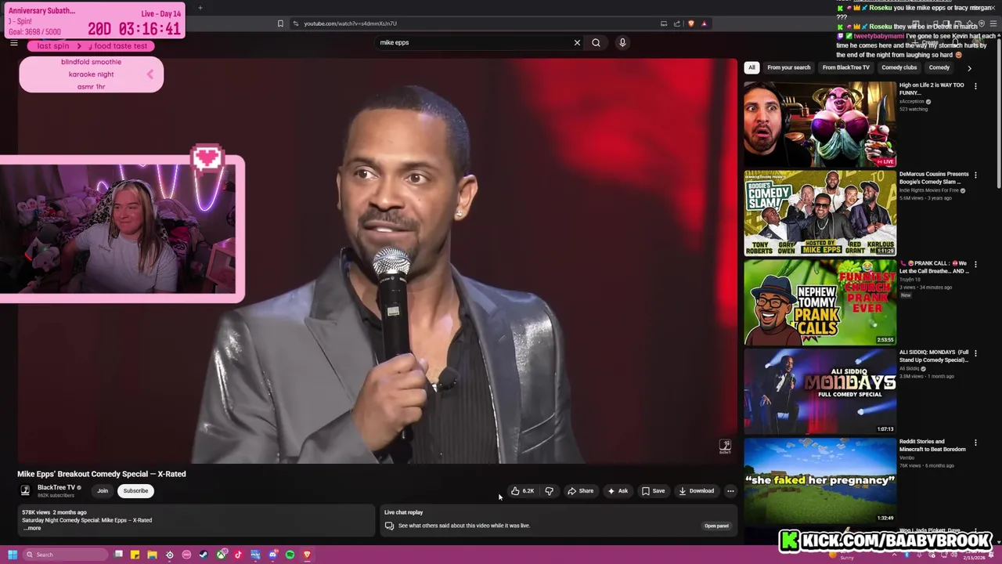Download the video
The image size is (1002, 564).
[x=696, y=491]
